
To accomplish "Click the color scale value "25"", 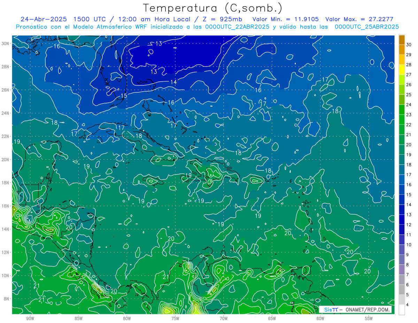I will pos(409,95).
